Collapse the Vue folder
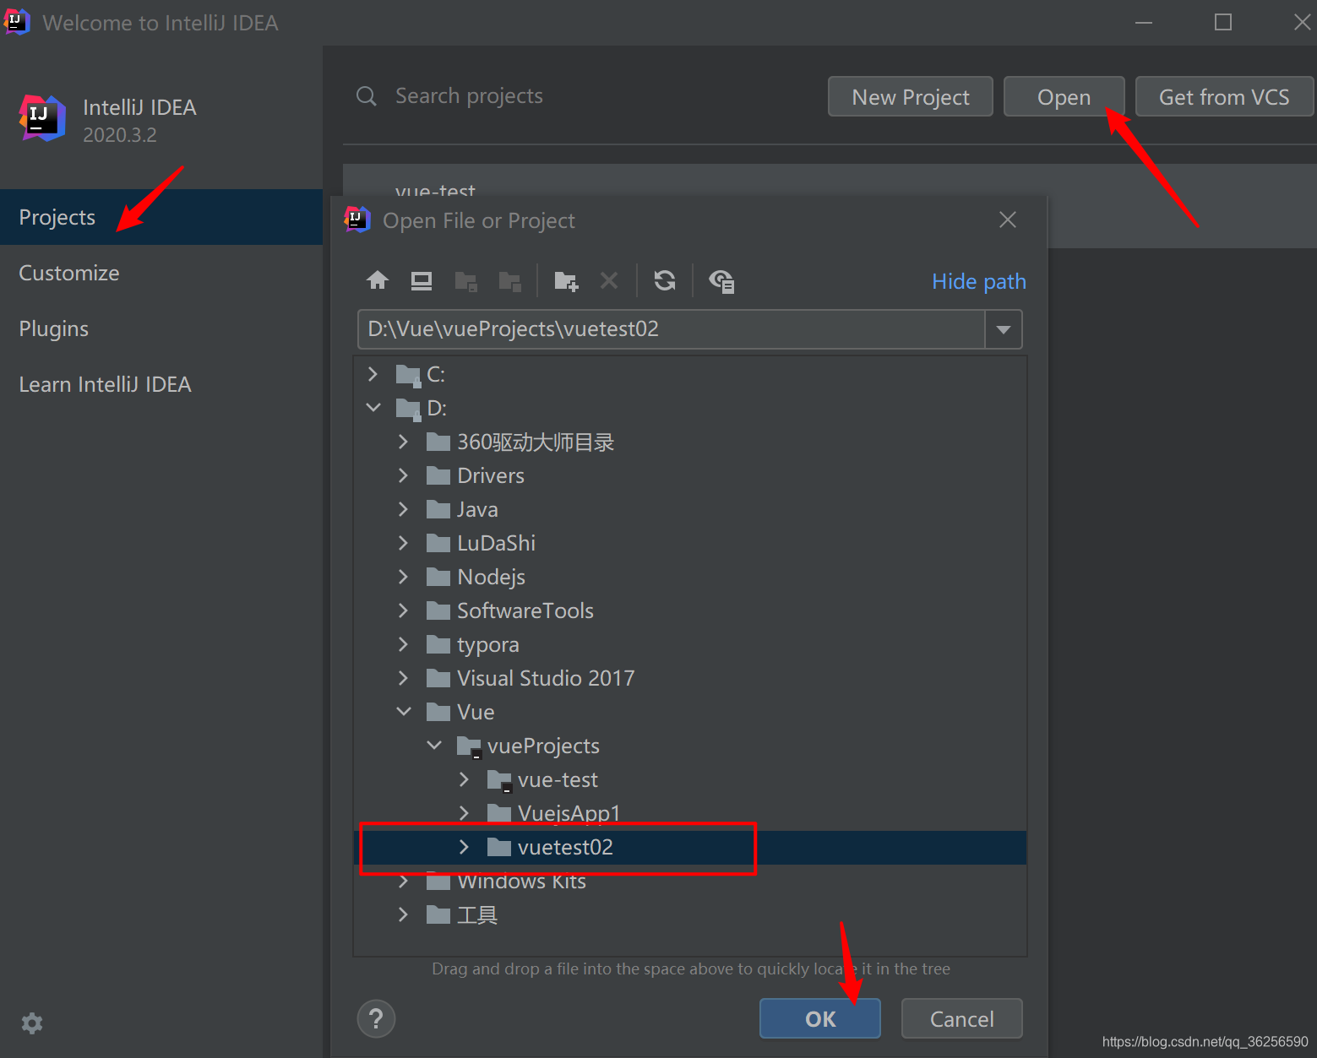1317x1058 pixels. pyautogui.click(x=404, y=712)
